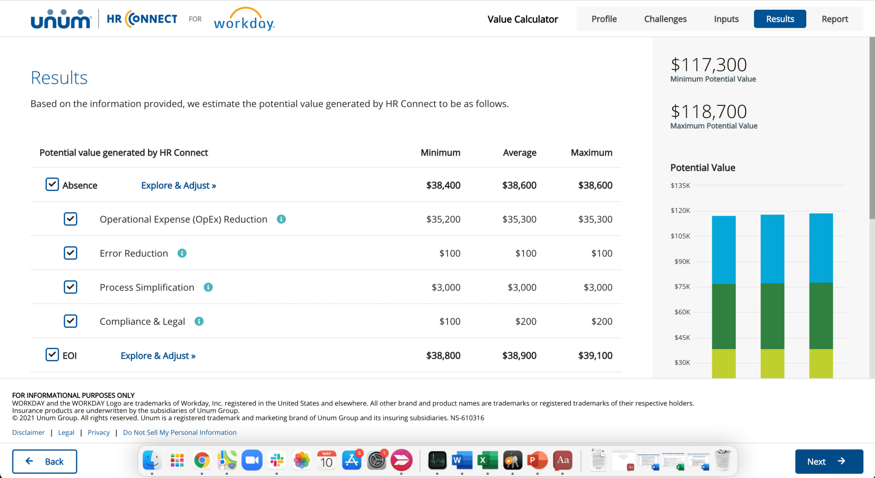Image resolution: width=875 pixels, height=478 pixels.
Task: Click Process Simplification average $3,000
Action: coord(522,287)
